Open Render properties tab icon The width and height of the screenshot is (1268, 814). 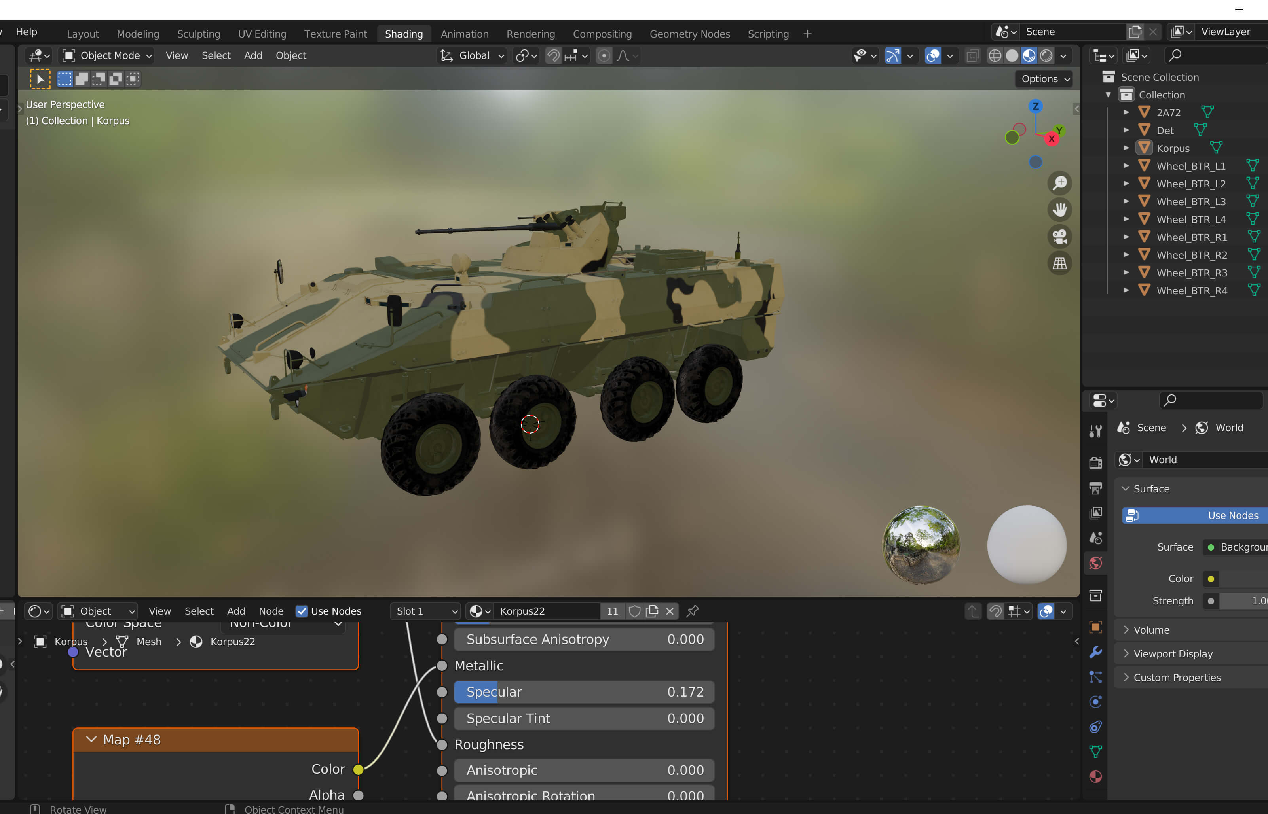(1095, 462)
